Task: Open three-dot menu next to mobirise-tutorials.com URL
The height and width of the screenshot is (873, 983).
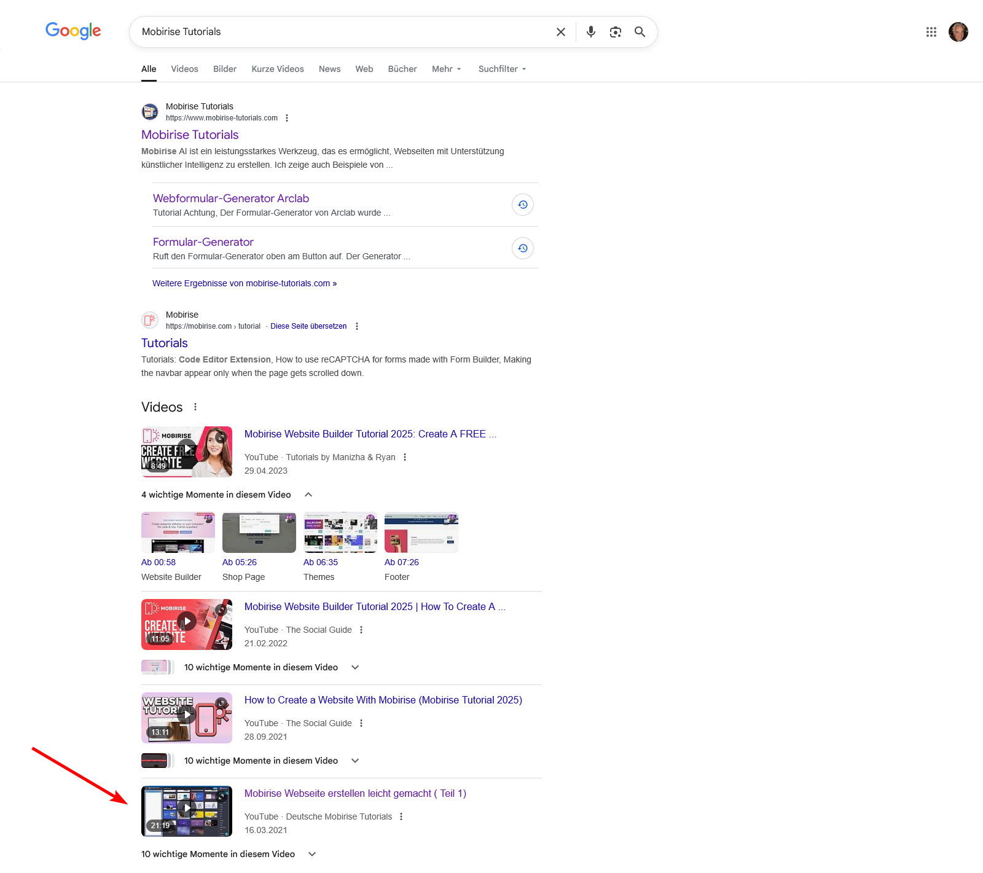Action: coord(287,118)
